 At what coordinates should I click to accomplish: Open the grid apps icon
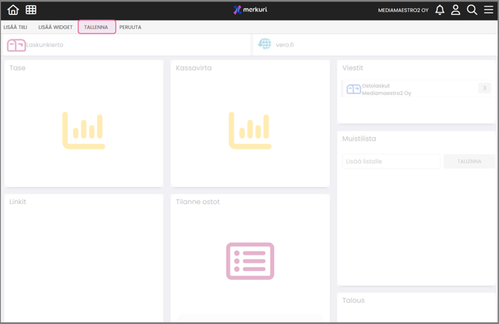(31, 10)
